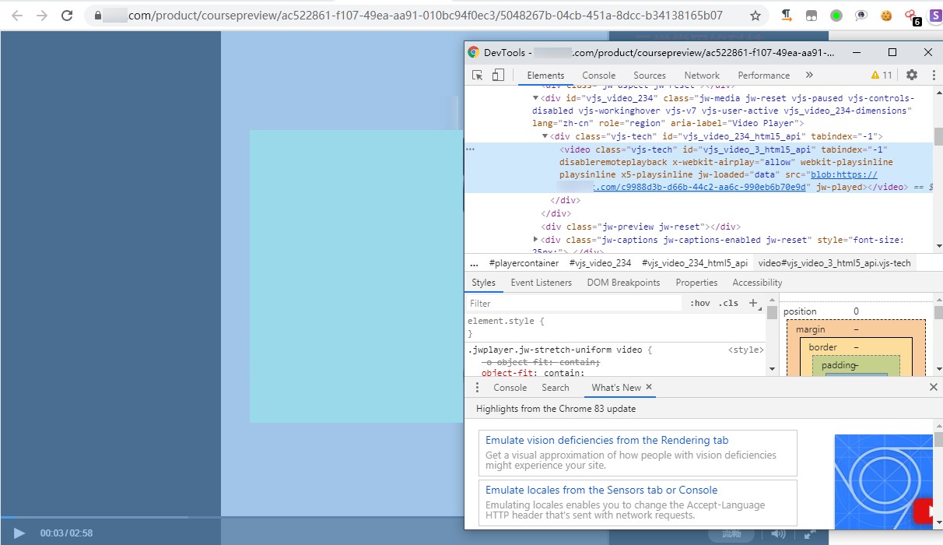
Task: Collapse the vjs_video_234 div node
Action: 535,98
